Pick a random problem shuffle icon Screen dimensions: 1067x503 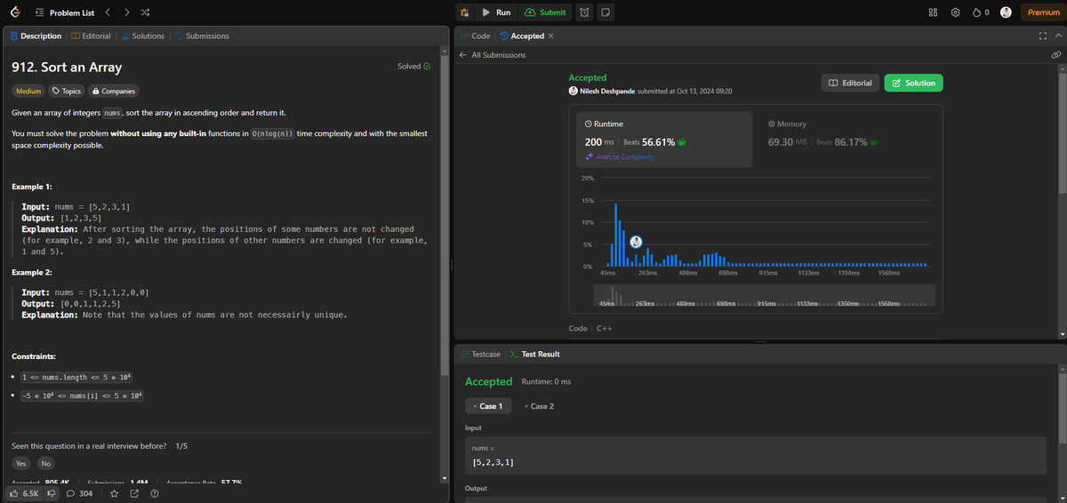click(x=146, y=12)
